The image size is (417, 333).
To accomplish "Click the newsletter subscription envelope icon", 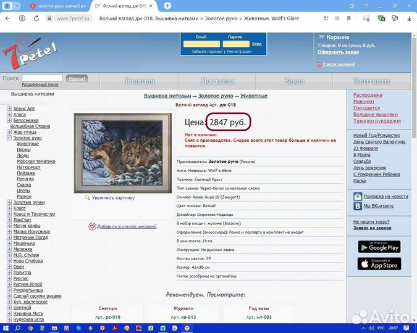I will click(x=358, y=196).
